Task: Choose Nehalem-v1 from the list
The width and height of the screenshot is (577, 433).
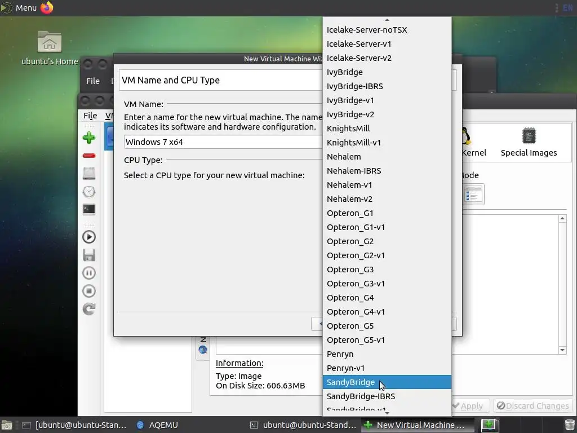Action: point(387,185)
